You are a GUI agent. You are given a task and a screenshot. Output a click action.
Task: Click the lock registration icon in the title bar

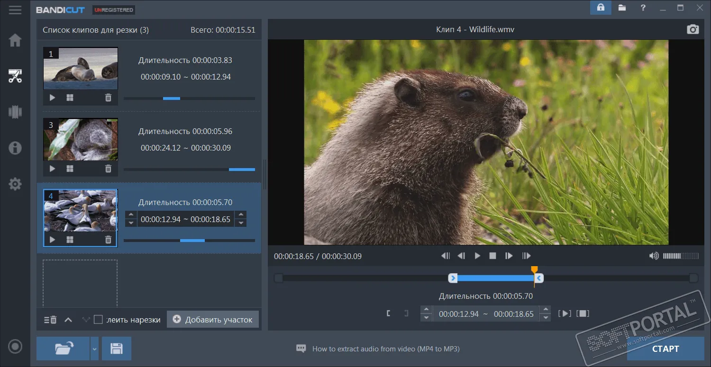(x=601, y=8)
